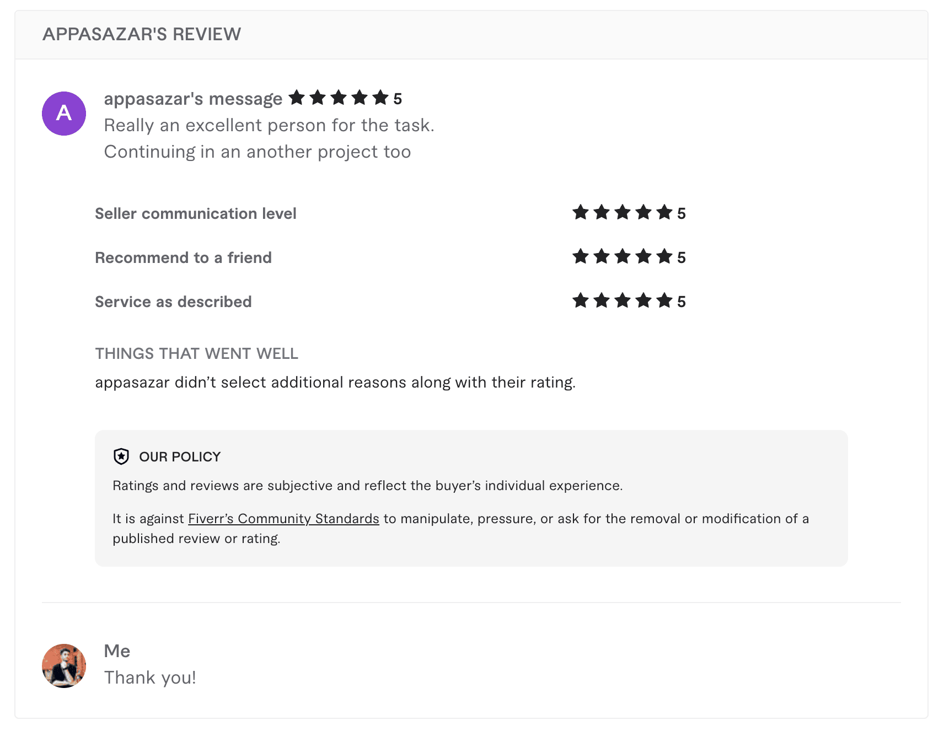The image size is (944, 731).
Task: Click the Service as described label
Action: pos(173,302)
